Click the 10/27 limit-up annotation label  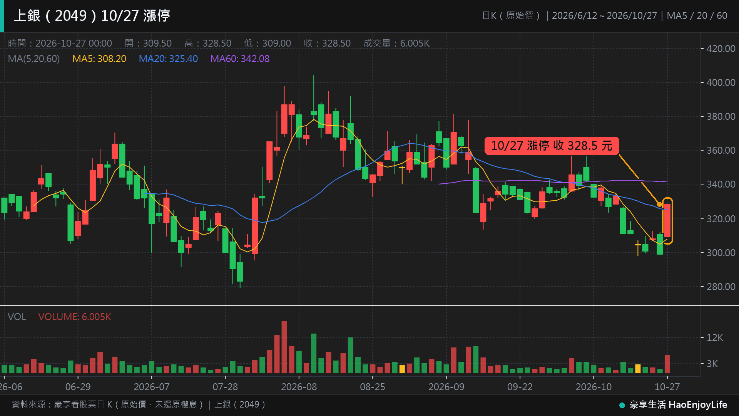(552, 146)
